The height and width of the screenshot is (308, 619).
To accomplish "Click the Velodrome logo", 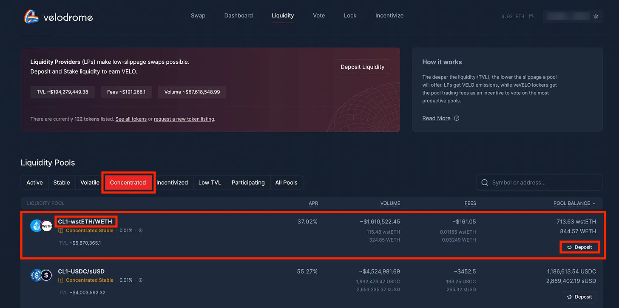I will (58, 17).
